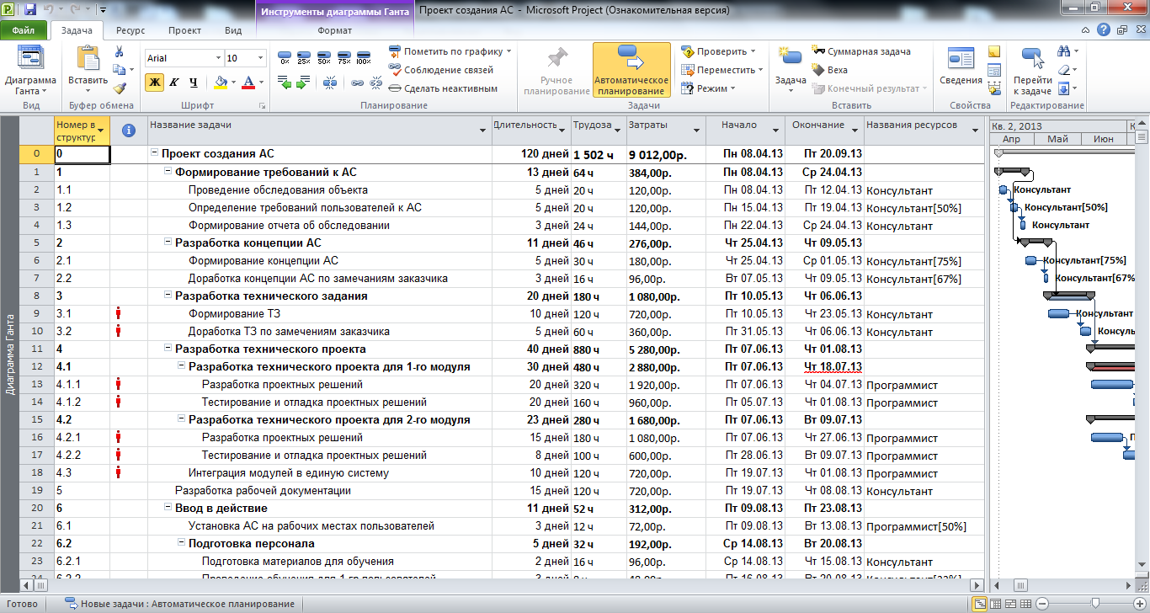Mark task 0% complete

click(285, 59)
